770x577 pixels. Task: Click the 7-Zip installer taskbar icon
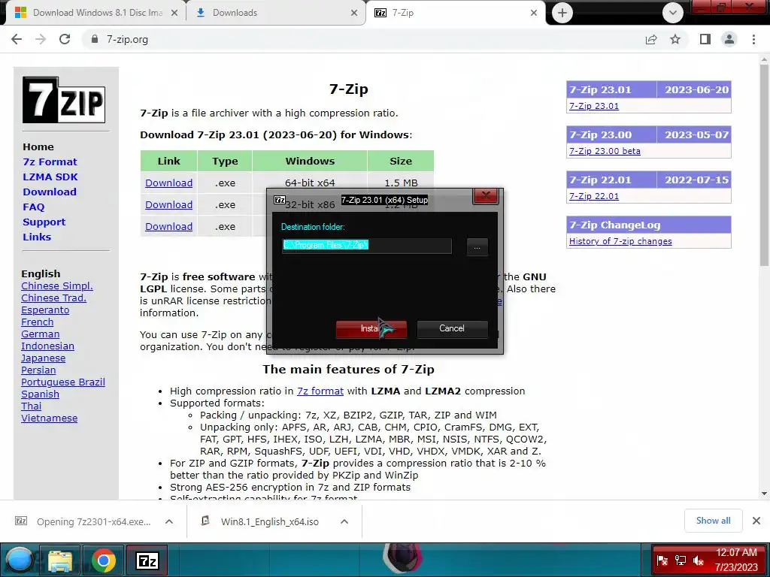147,560
